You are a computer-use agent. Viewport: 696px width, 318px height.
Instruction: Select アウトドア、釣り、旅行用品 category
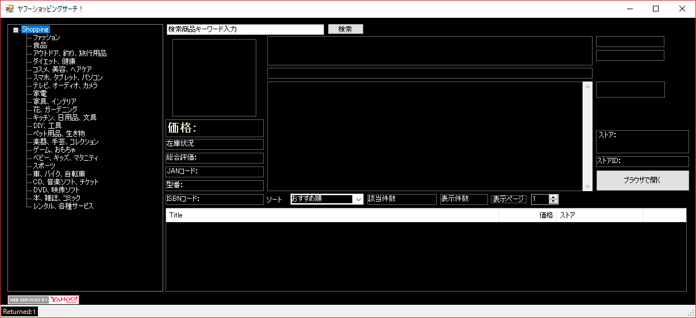point(70,53)
